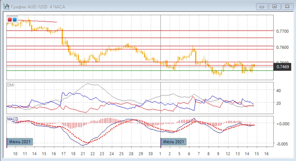Click the date 28 on time axis
This screenshot has width=296, height=161.
(131, 154)
